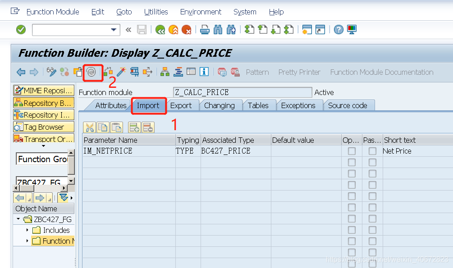Click the Paste icon above parameter table
The image size is (453, 268).
point(116,127)
